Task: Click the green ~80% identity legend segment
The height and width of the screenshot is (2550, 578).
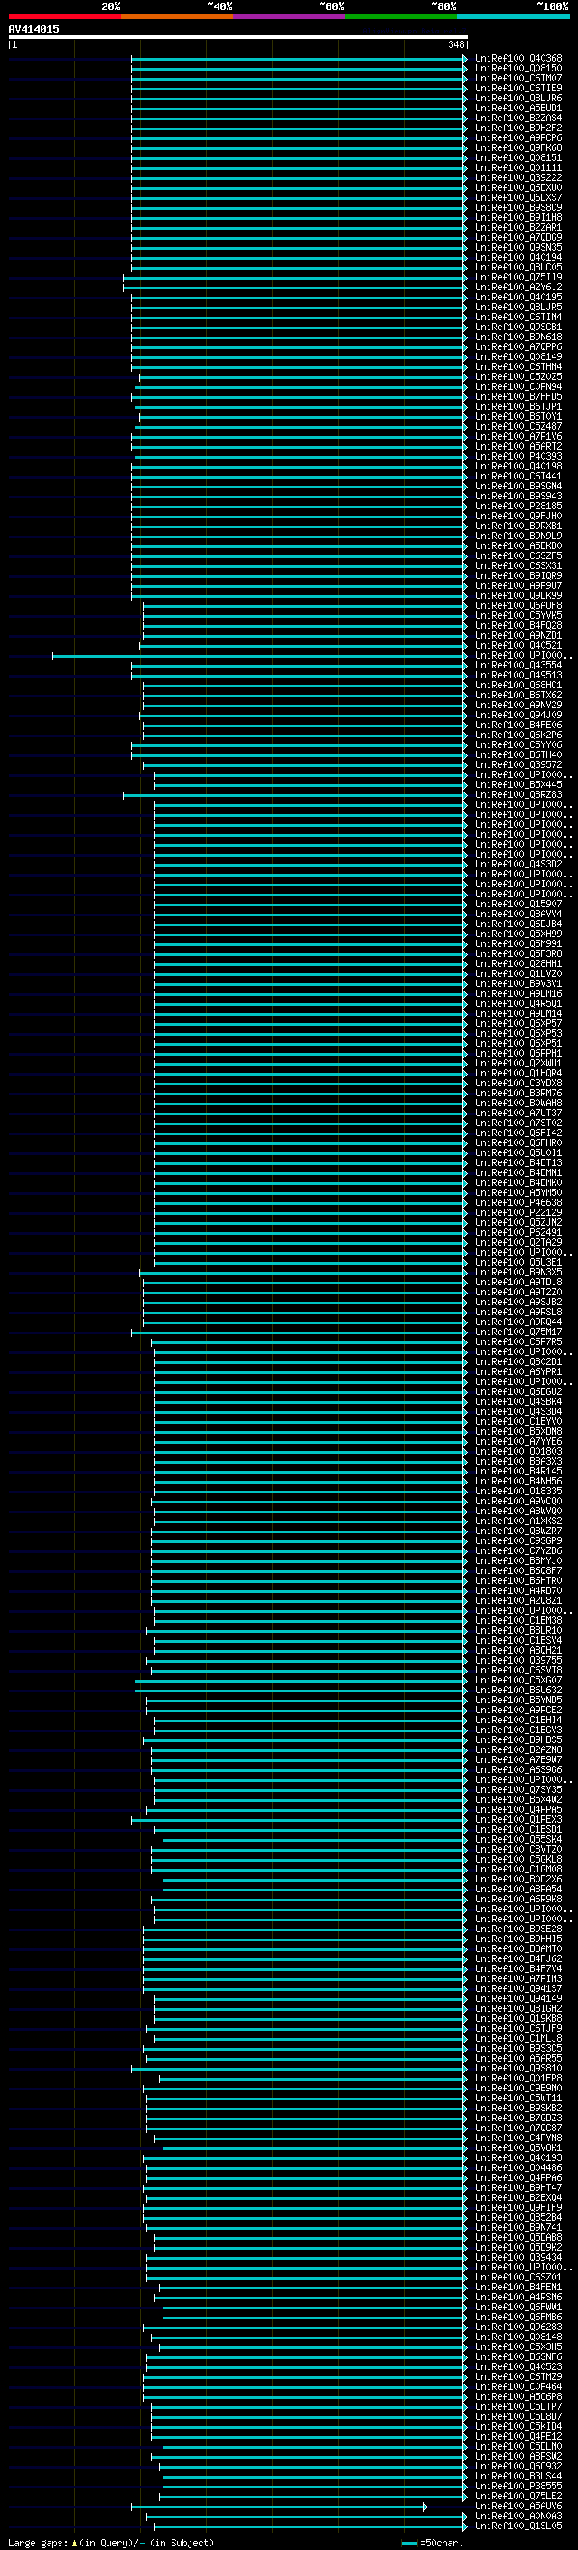Action: [x=401, y=16]
